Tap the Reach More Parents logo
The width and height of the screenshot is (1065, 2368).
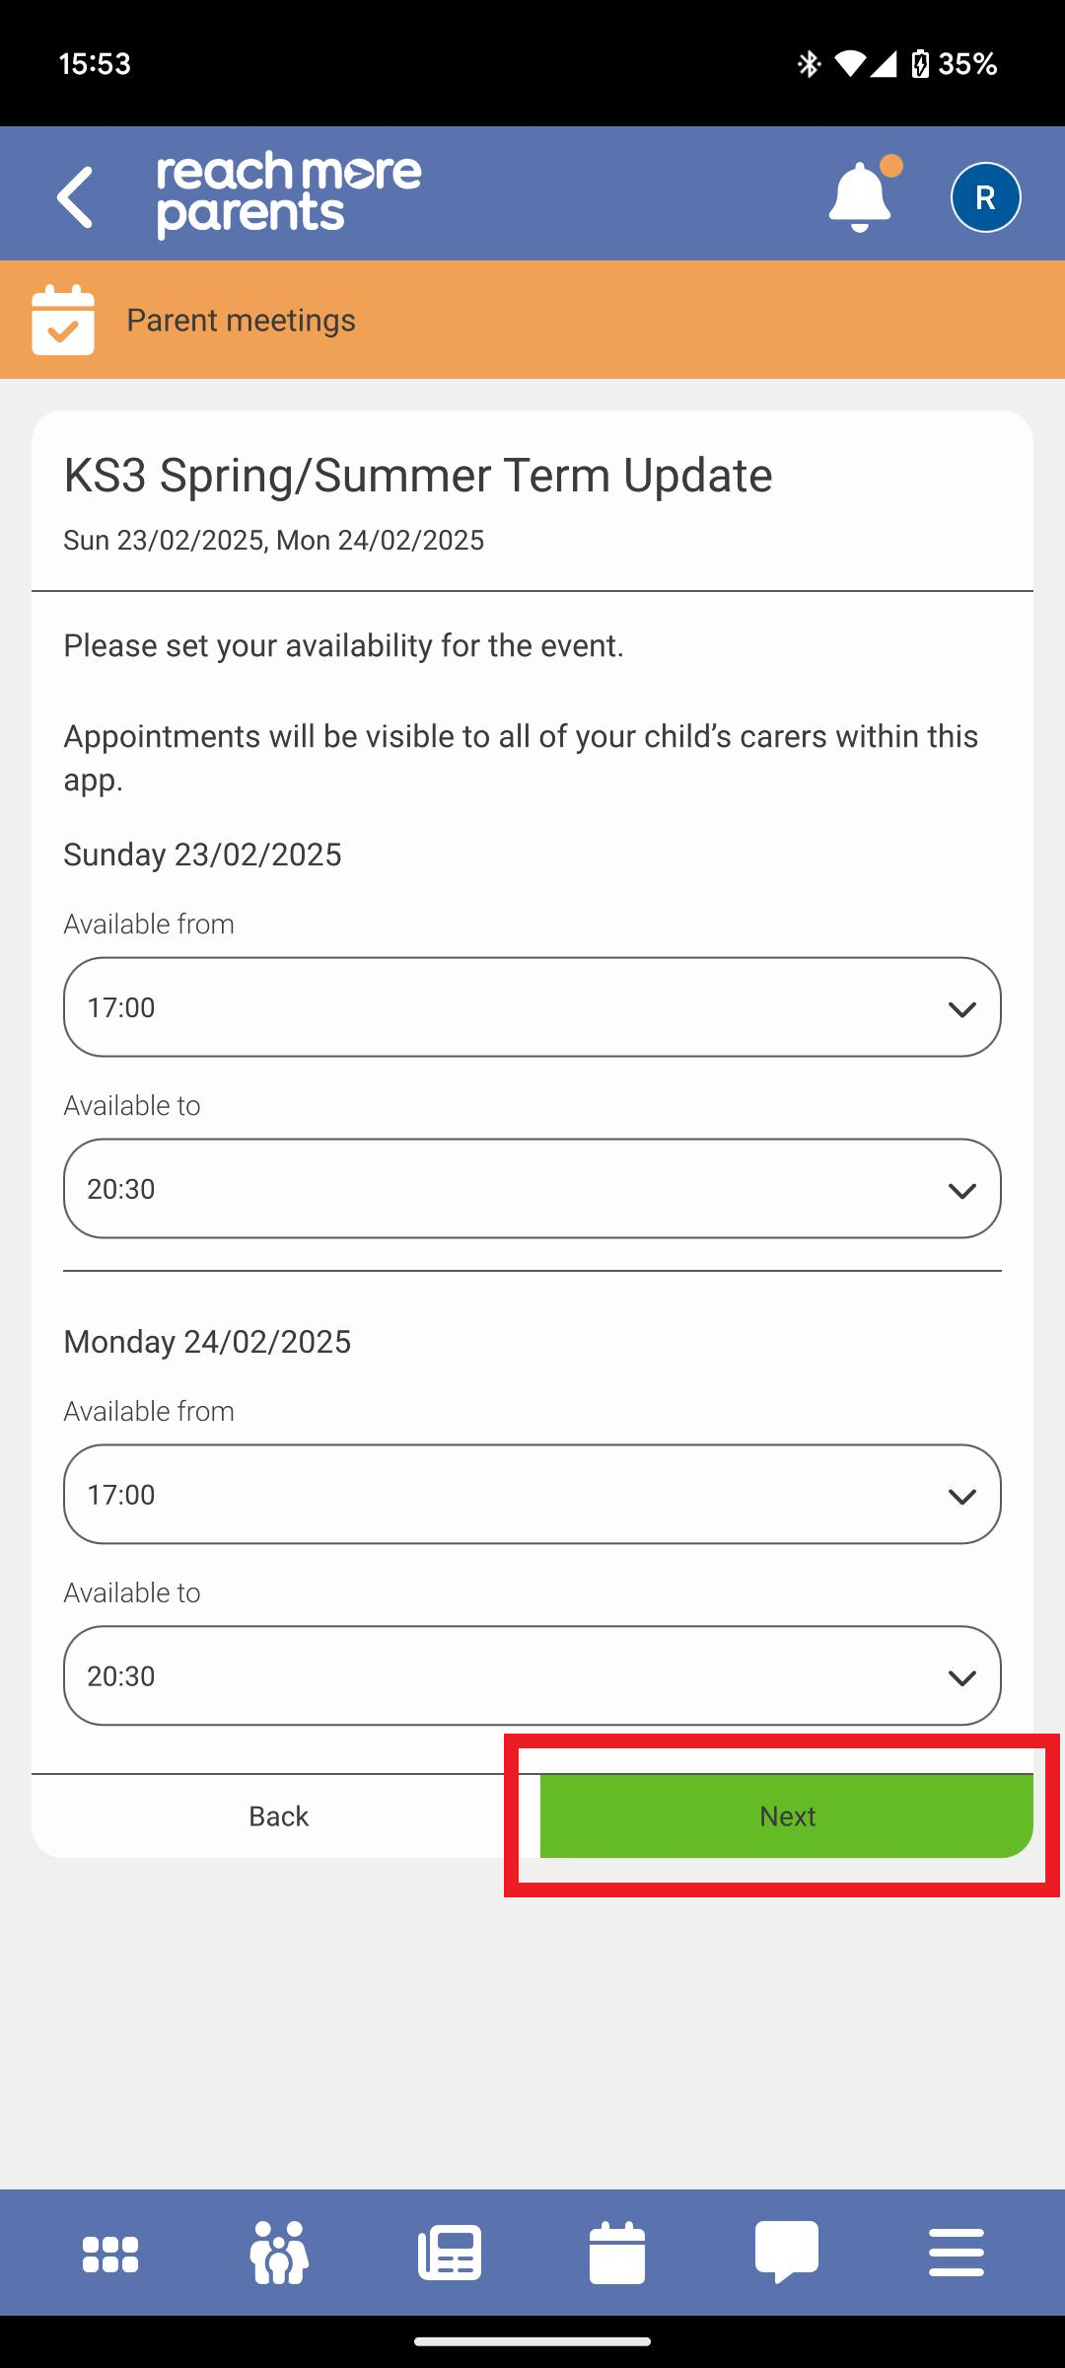(289, 195)
